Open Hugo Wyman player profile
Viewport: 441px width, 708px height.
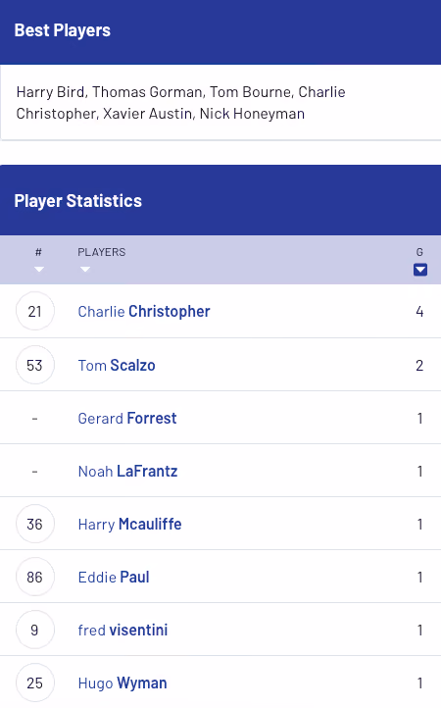122,683
